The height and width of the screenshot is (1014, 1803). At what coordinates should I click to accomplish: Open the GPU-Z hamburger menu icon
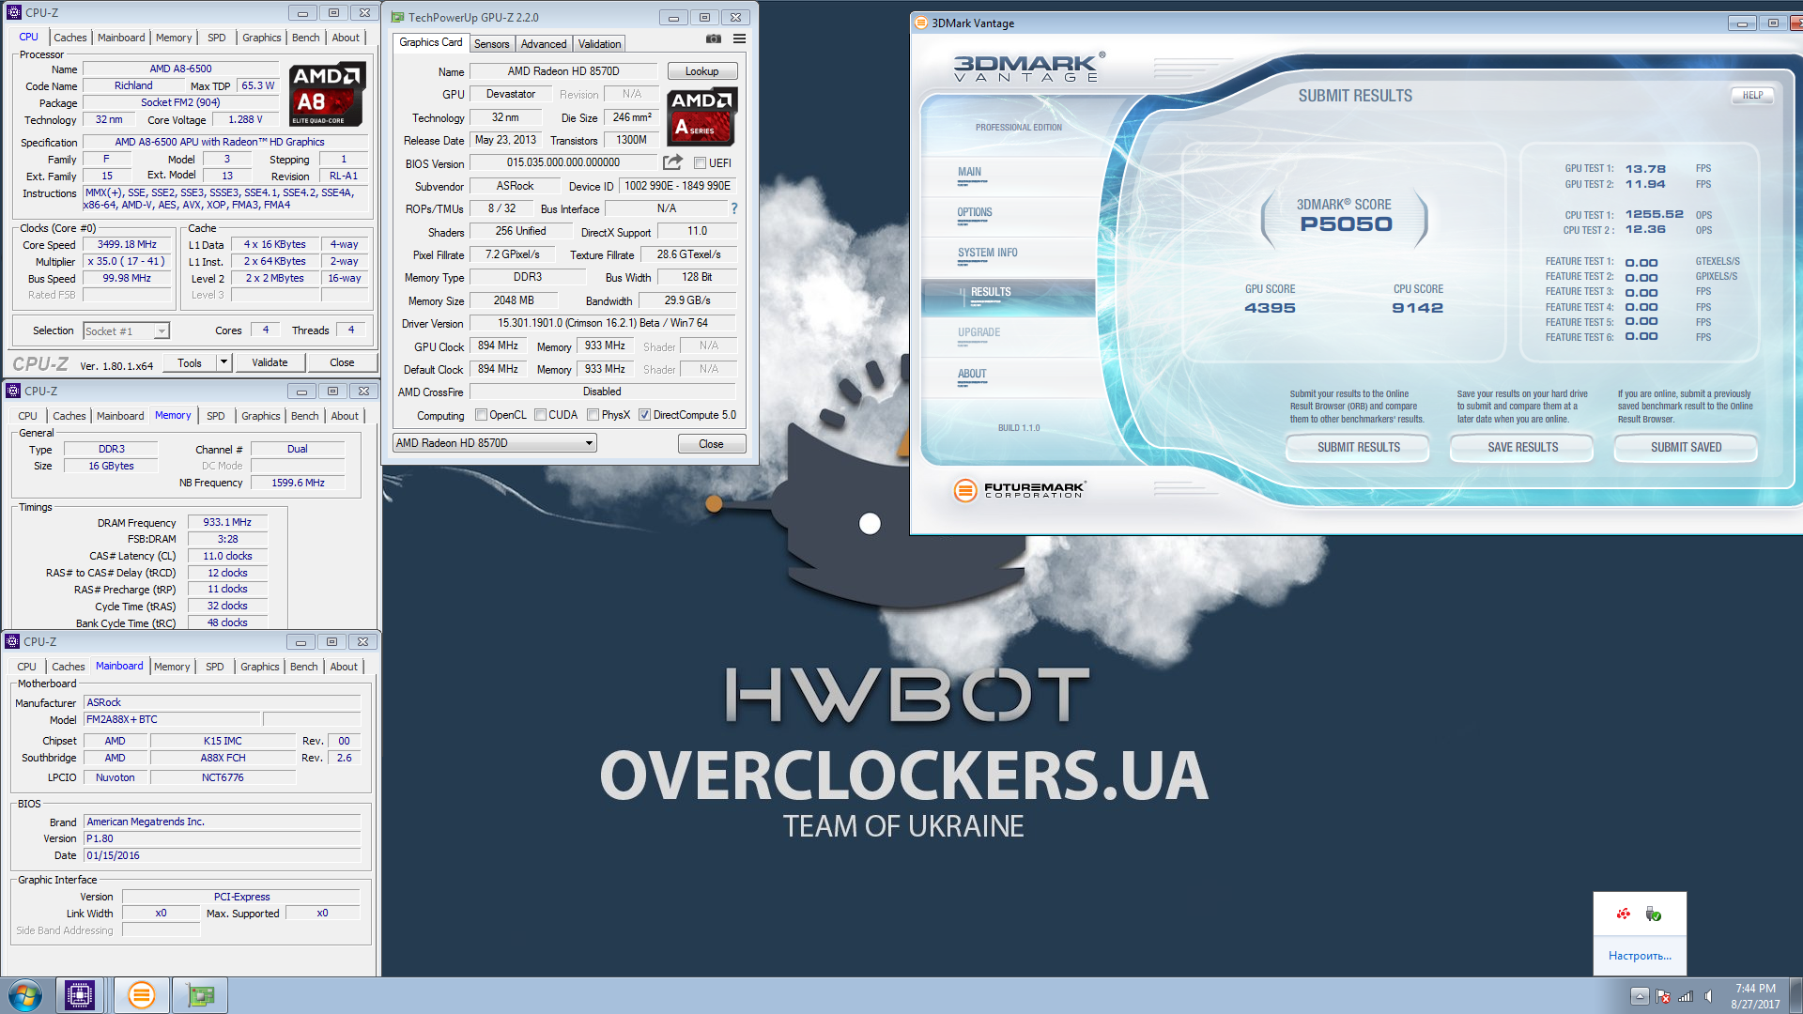[x=739, y=38]
